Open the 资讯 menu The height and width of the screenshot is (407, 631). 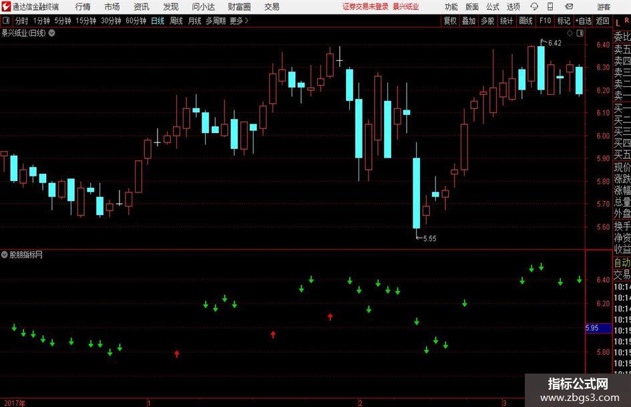click(x=142, y=7)
